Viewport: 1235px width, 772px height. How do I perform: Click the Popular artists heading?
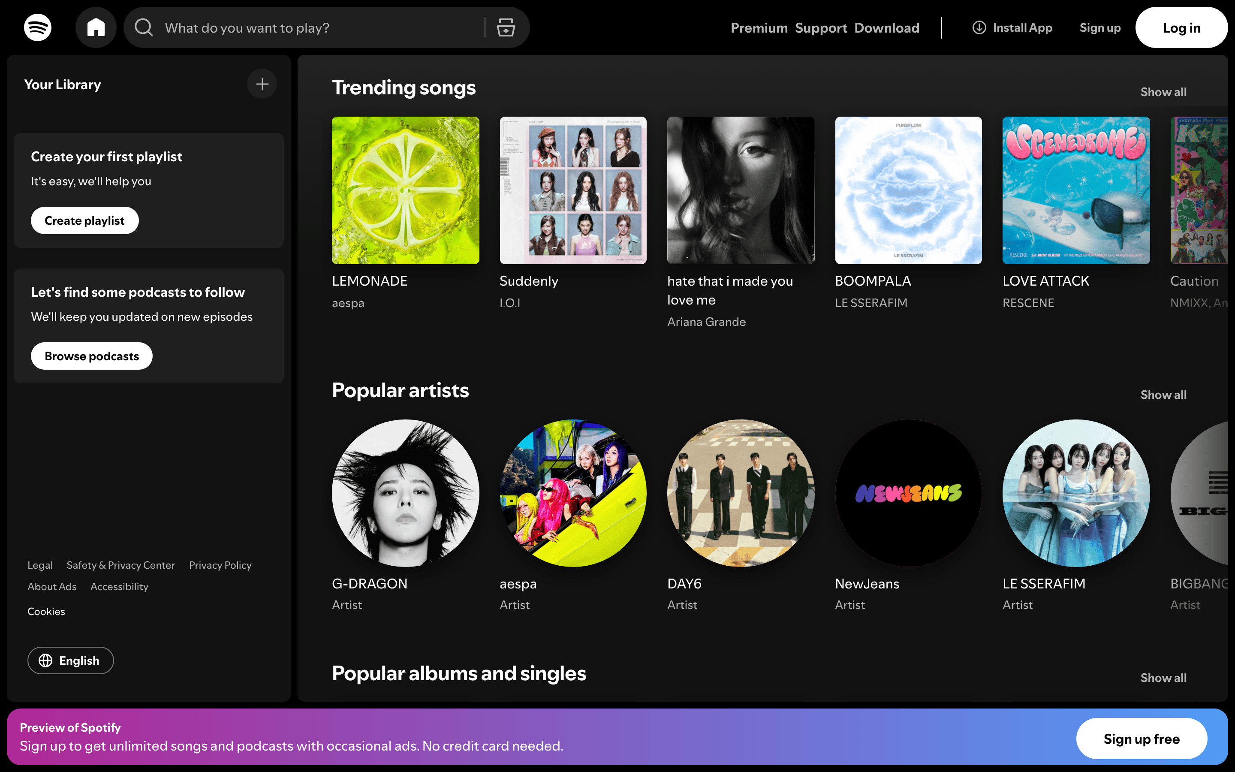tap(400, 391)
